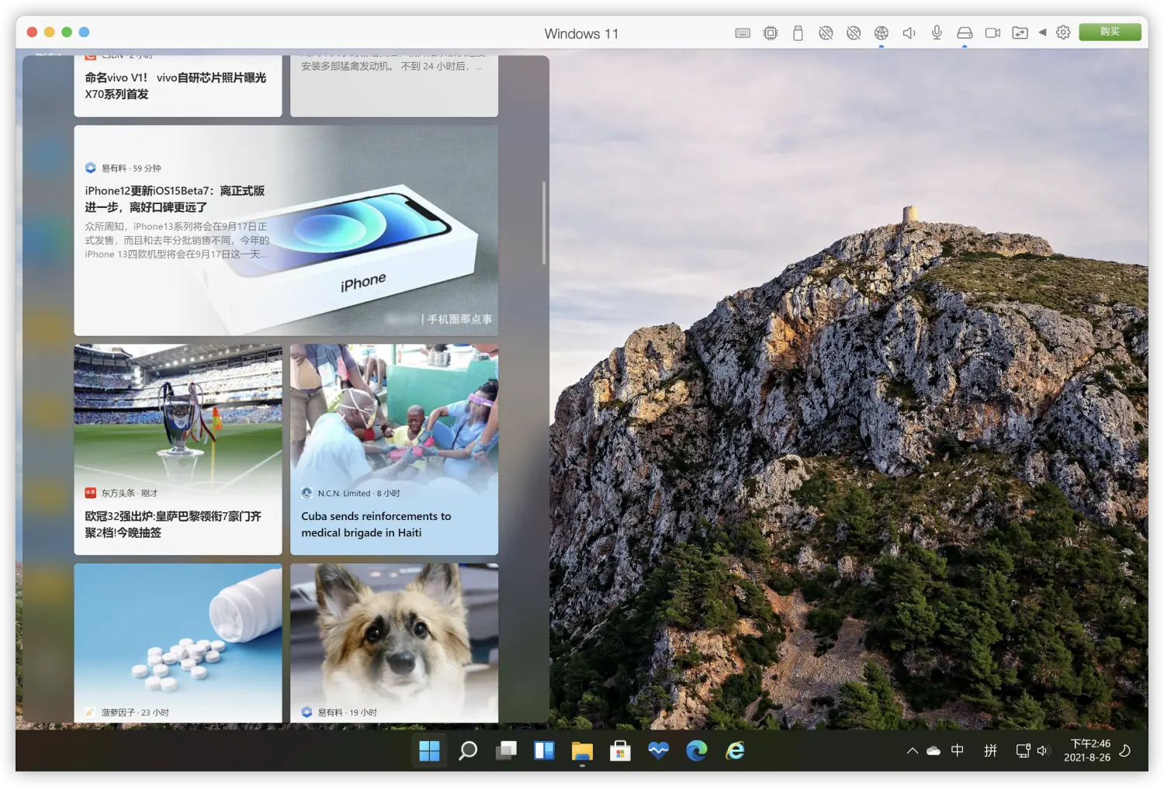Open the Windows Start menu

pos(429,751)
